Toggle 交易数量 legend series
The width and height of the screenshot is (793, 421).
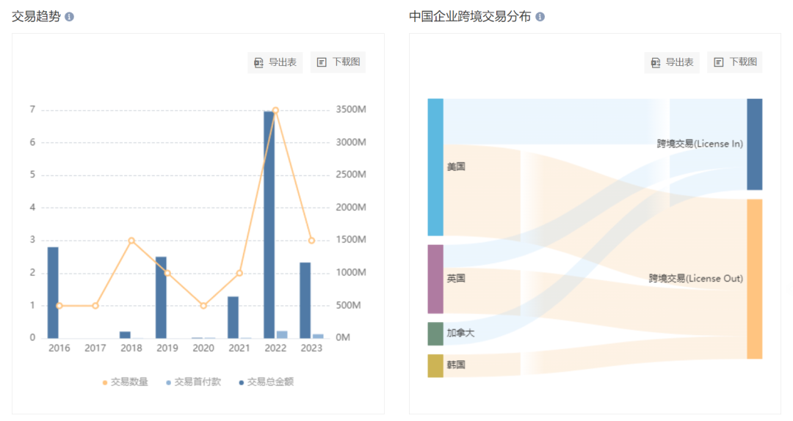coord(125,382)
